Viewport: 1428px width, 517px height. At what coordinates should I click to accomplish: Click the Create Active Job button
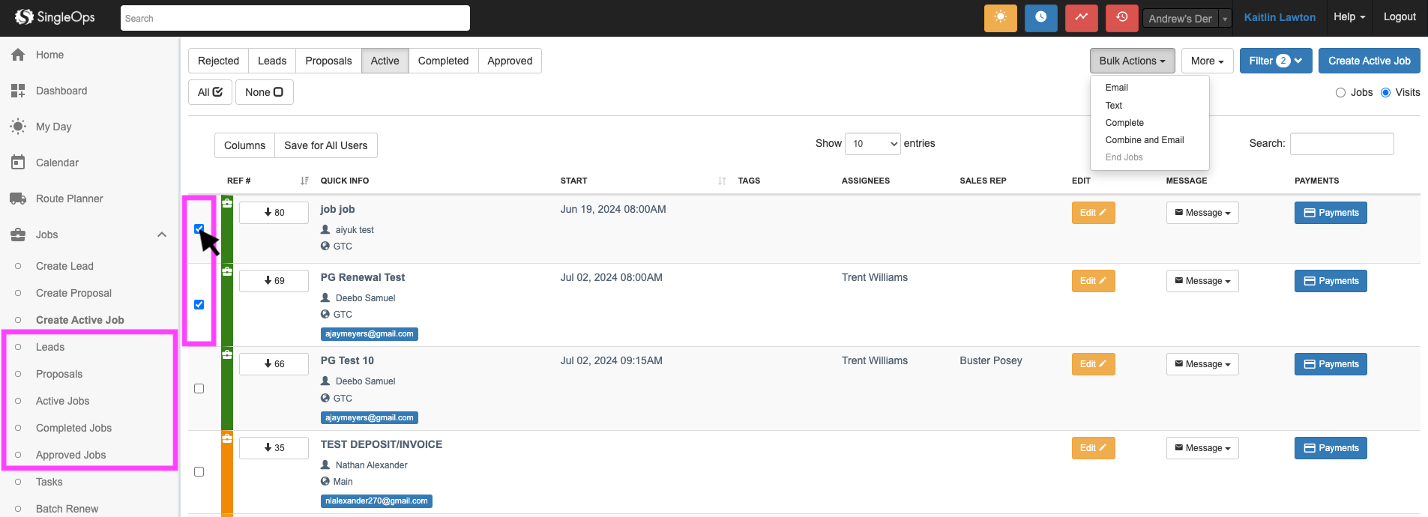point(1369,61)
